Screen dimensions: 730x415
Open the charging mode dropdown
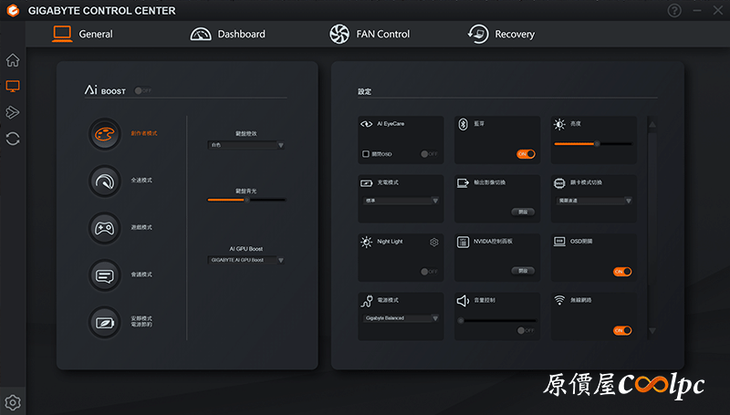(x=401, y=201)
